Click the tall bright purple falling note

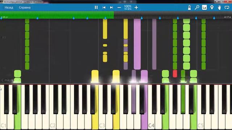coord(137,44)
